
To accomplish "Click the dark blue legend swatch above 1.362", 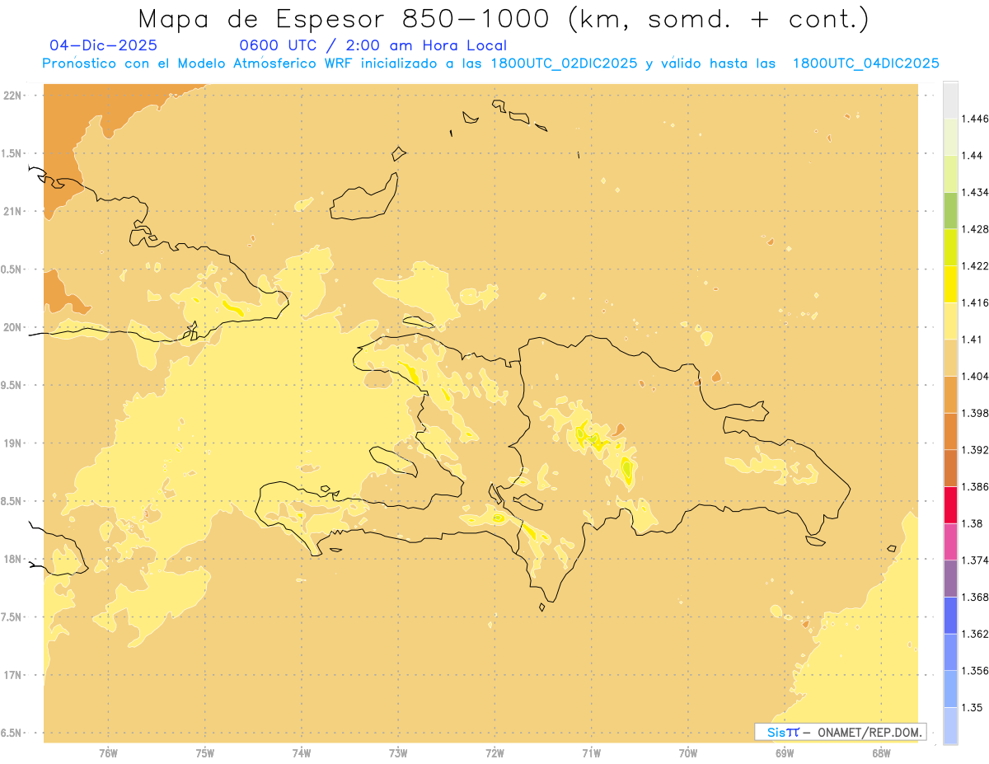I will [x=950, y=615].
